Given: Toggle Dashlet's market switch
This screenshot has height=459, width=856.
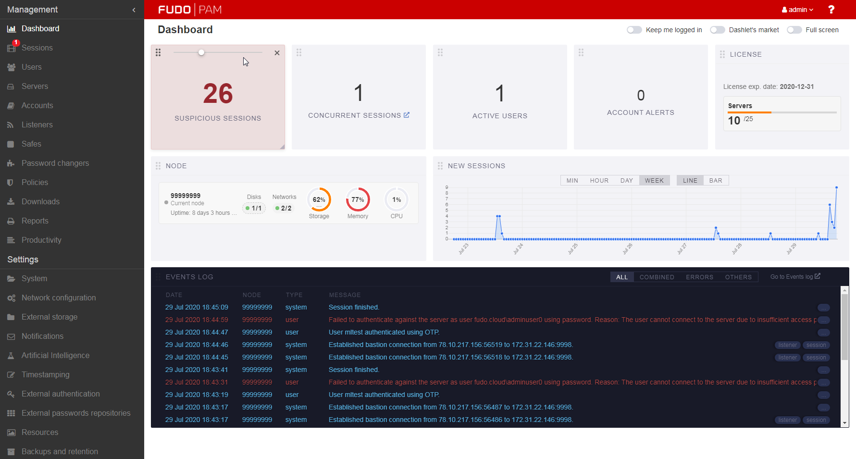Looking at the screenshot, I should 718,30.
